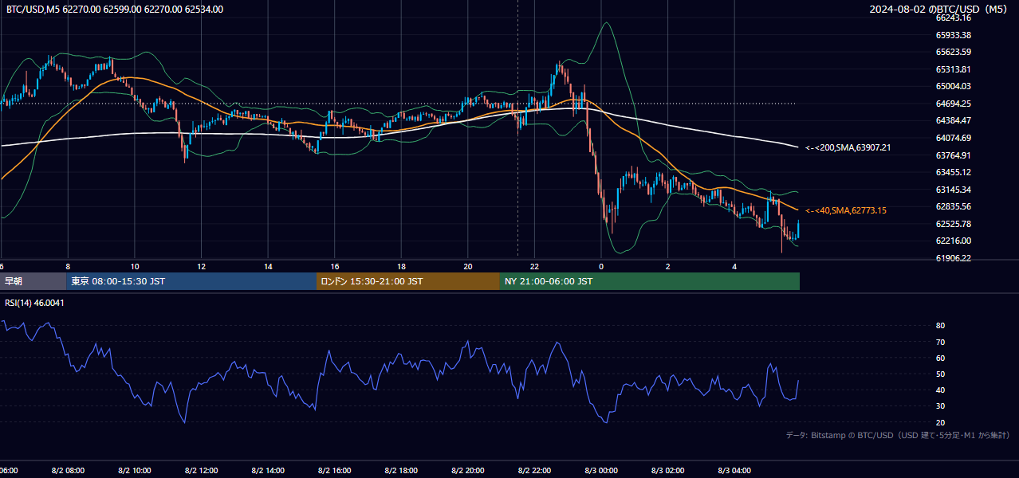The height and width of the screenshot is (478, 1019).
Task: Click hour label 22 under price chart
Action: click(x=534, y=267)
